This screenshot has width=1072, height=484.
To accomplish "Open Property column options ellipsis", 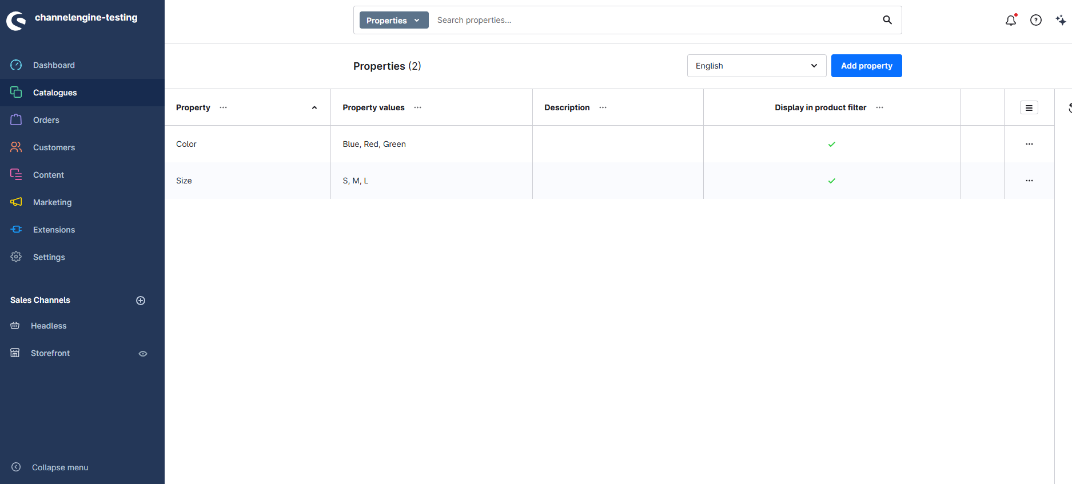I will (x=224, y=107).
